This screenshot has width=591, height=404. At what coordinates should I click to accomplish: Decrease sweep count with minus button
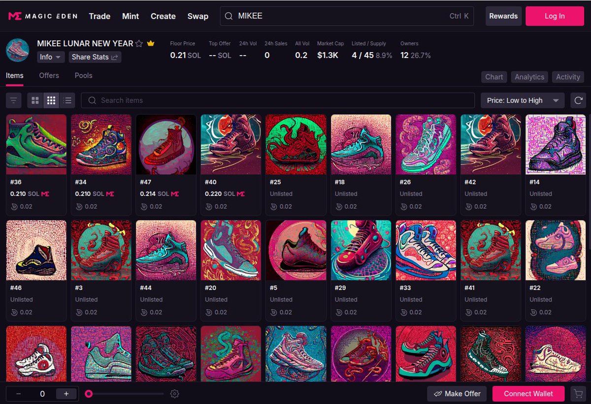click(x=18, y=394)
